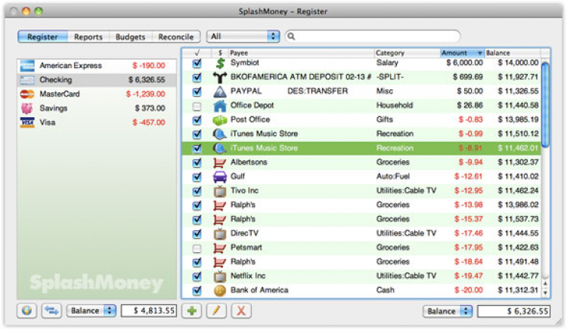Uncheck the PAYPAL transfer checkbox
This screenshot has height=330, width=567.
coord(197,91)
